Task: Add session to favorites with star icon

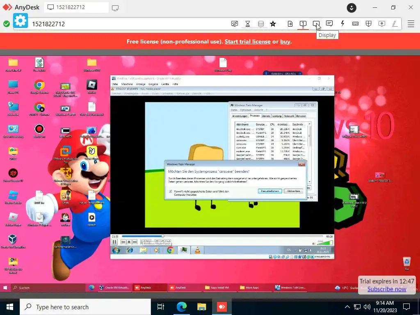Action: click(273, 24)
